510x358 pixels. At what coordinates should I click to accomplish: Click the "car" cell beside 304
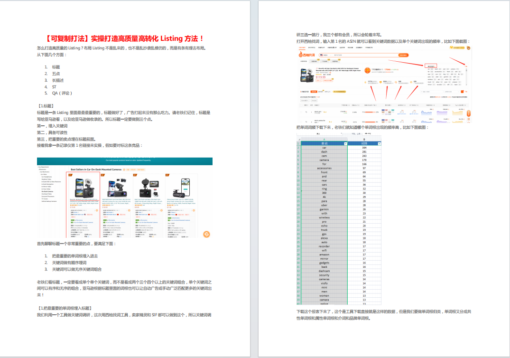point(325,148)
